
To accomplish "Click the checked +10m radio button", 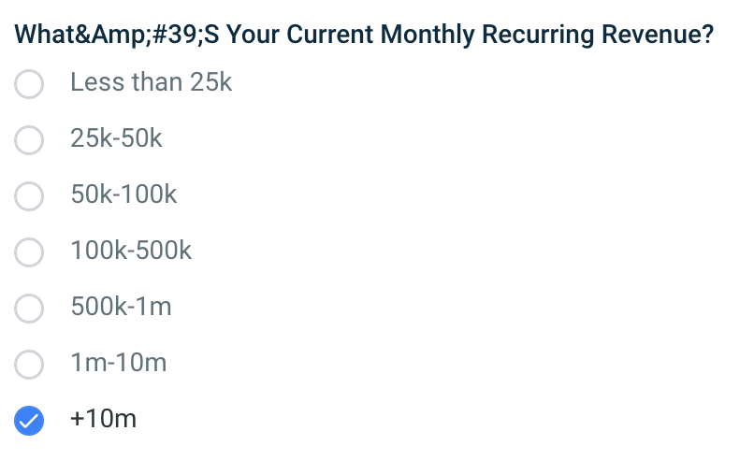I will tap(29, 421).
